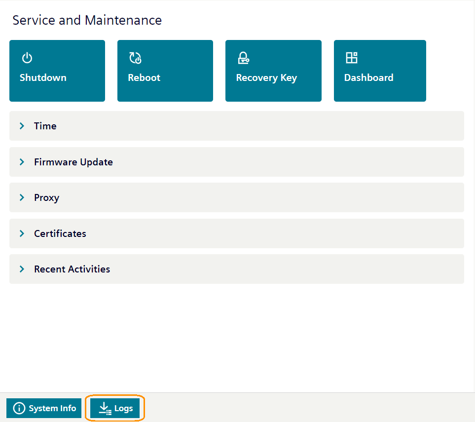
Task: Click the chevron next to Time
Action: [22, 126]
